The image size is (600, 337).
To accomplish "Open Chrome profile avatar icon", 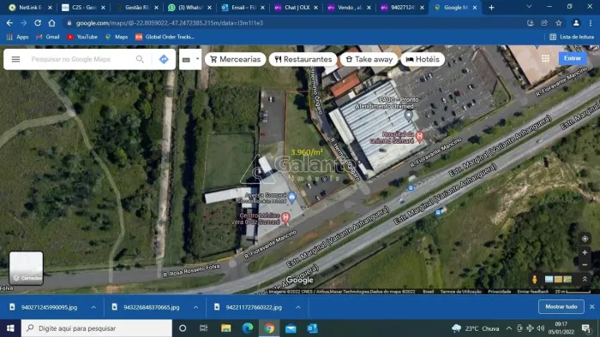I will click(576, 23).
